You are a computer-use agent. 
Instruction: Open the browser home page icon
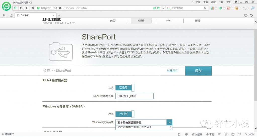tap(27, 8)
